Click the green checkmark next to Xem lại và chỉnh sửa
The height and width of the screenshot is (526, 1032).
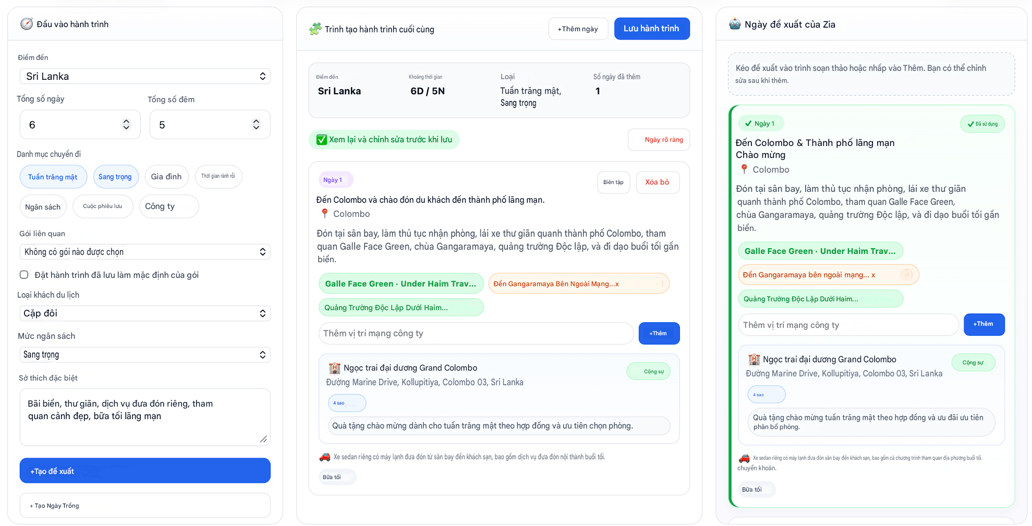[x=322, y=140]
